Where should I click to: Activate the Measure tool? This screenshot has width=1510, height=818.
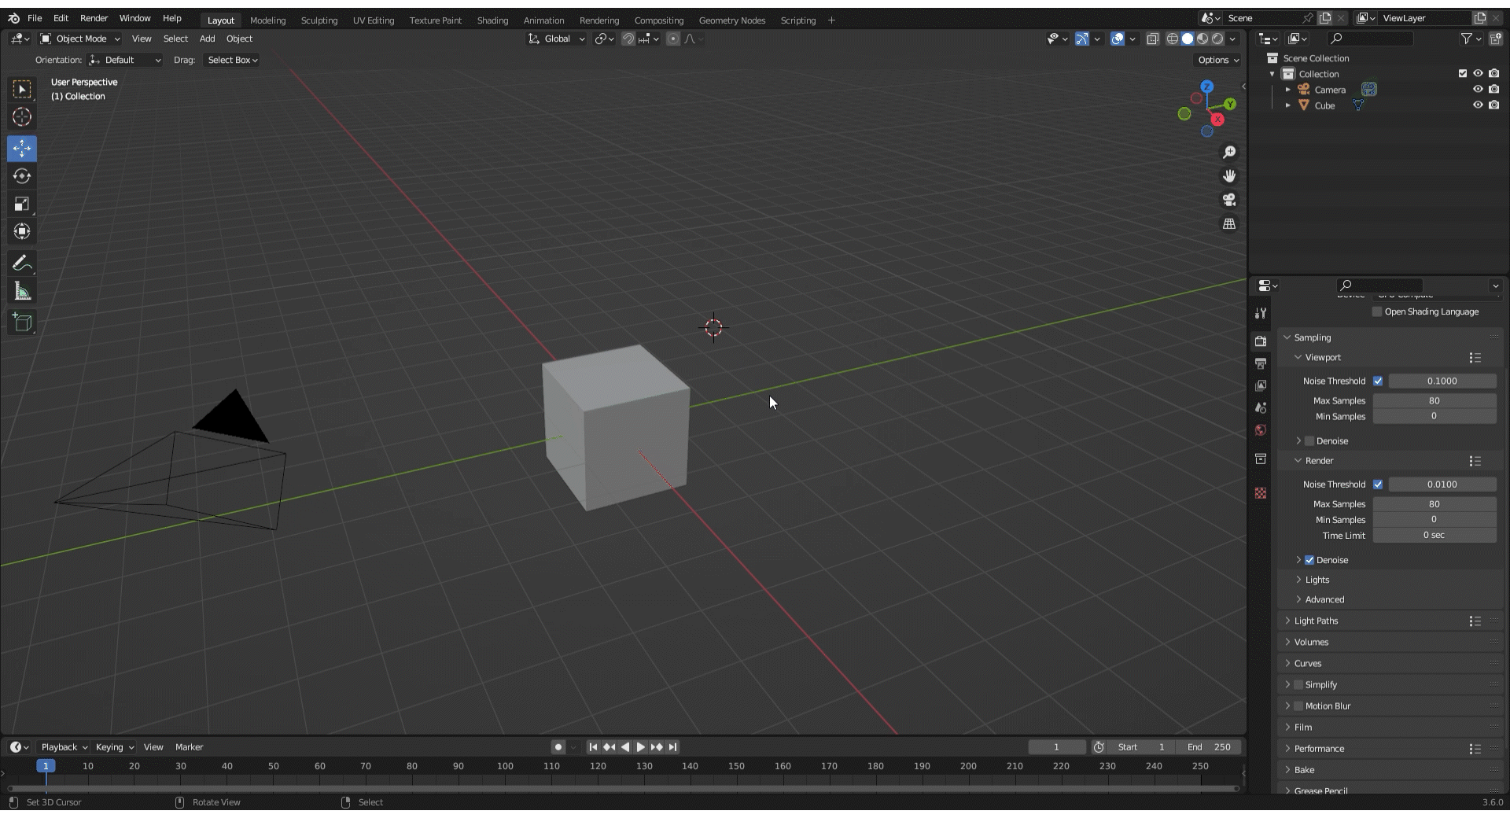tap(22, 292)
